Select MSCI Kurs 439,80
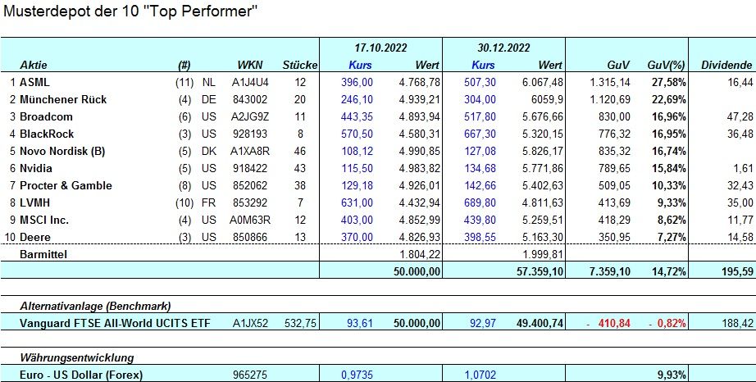 tap(480, 221)
